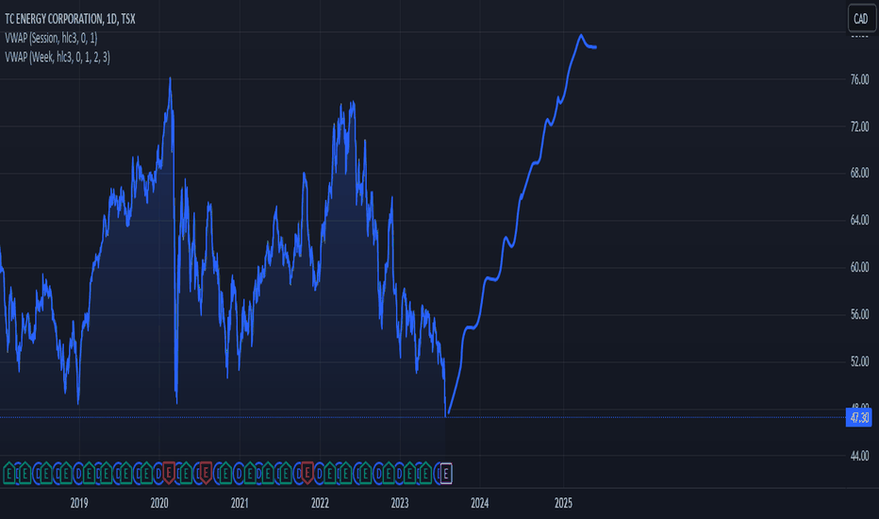Open the red earnings marker between 2020 and 2021
This screenshot has width=879, height=519.
coord(206,474)
